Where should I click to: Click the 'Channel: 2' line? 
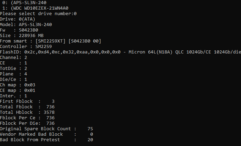(x=14, y=58)
